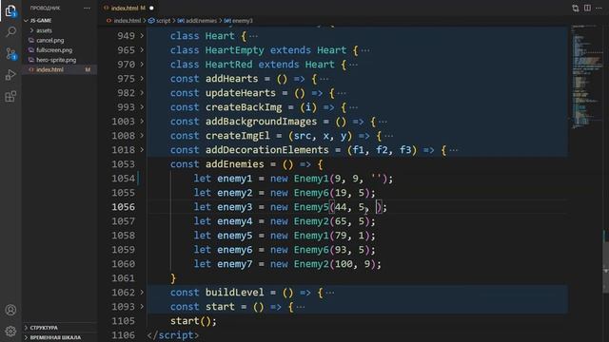This screenshot has height=342, width=609.
Task: Open the Run and Debug view
Action: tap(10, 75)
